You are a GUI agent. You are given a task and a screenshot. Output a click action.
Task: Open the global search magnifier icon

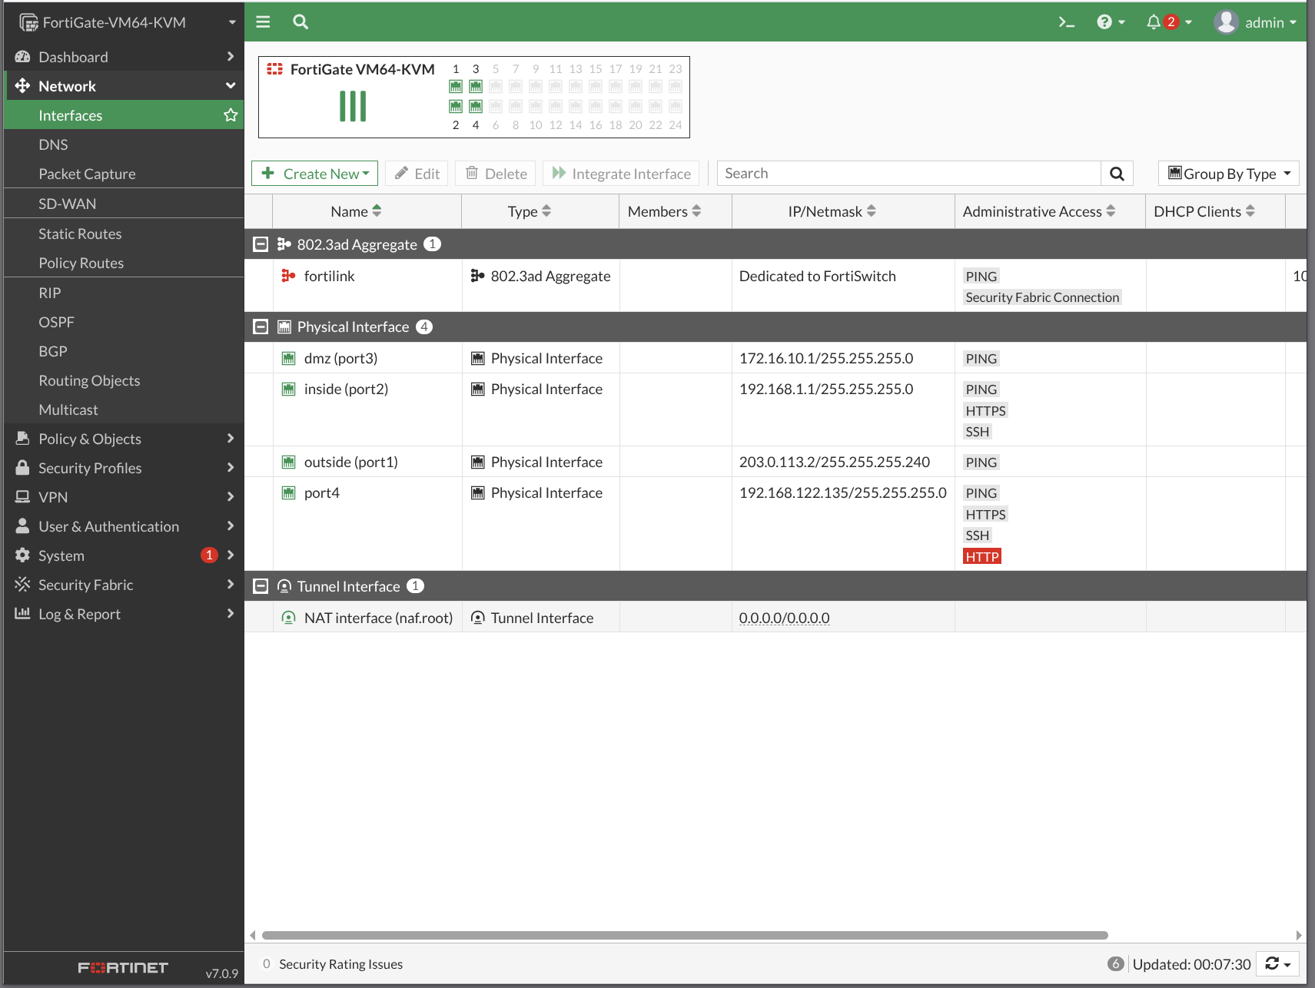(301, 22)
